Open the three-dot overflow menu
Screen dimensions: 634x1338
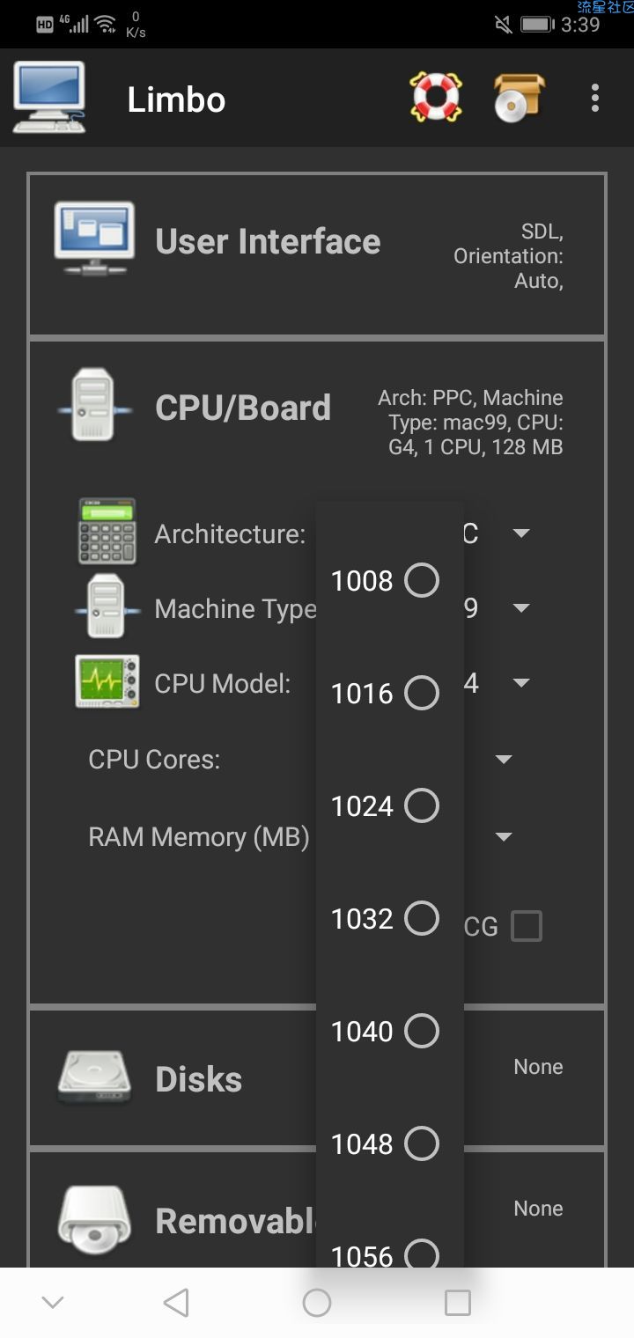tap(595, 98)
